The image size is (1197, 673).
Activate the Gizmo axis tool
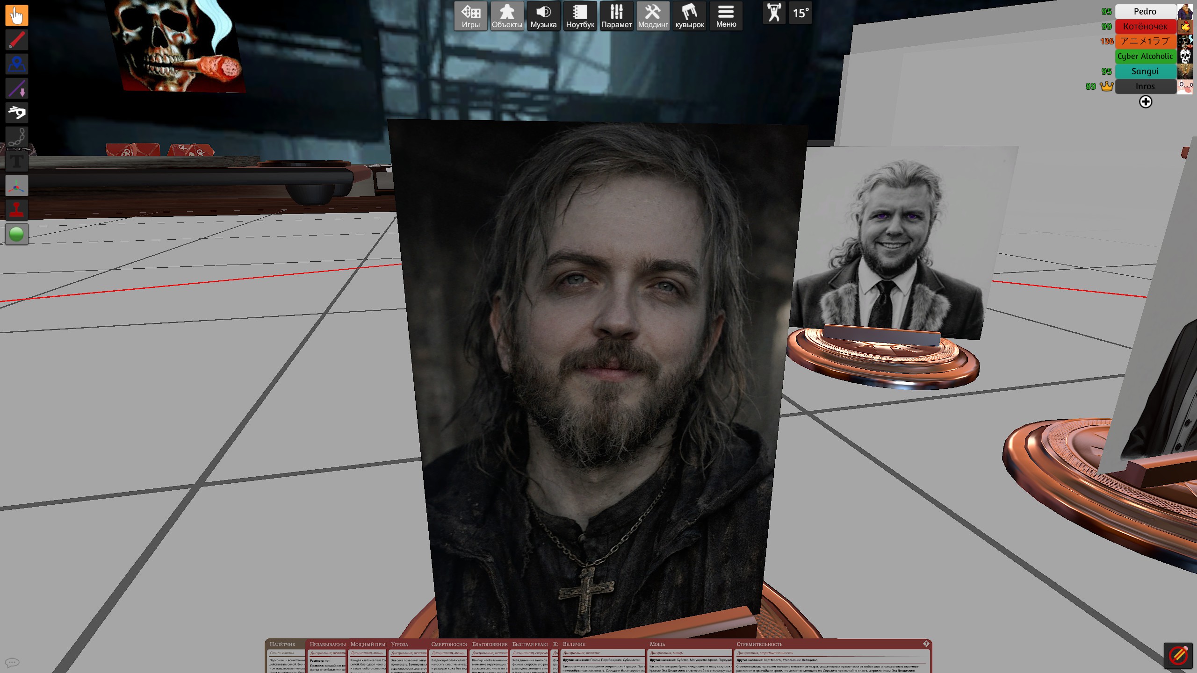[16, 186]
